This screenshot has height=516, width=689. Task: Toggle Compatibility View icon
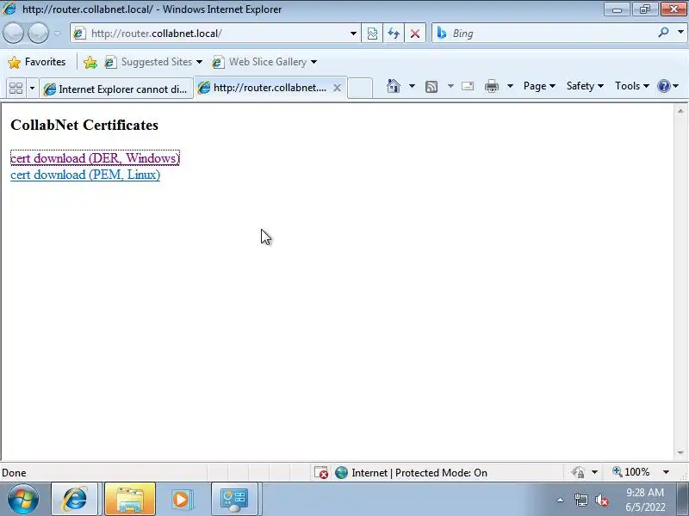tap(372, 34)
